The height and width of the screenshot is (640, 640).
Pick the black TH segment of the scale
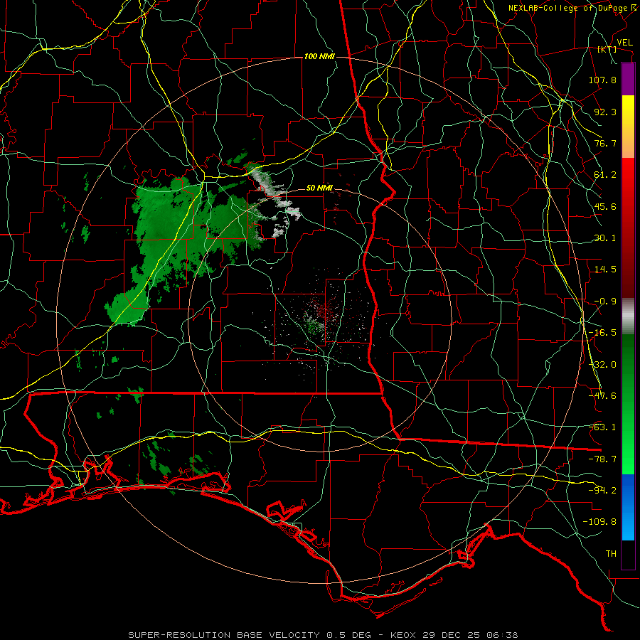tap(628, 555)
